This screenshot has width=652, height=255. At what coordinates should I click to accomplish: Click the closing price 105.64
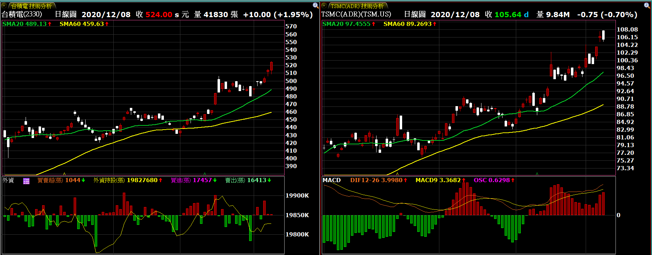[x=508, y=15]
